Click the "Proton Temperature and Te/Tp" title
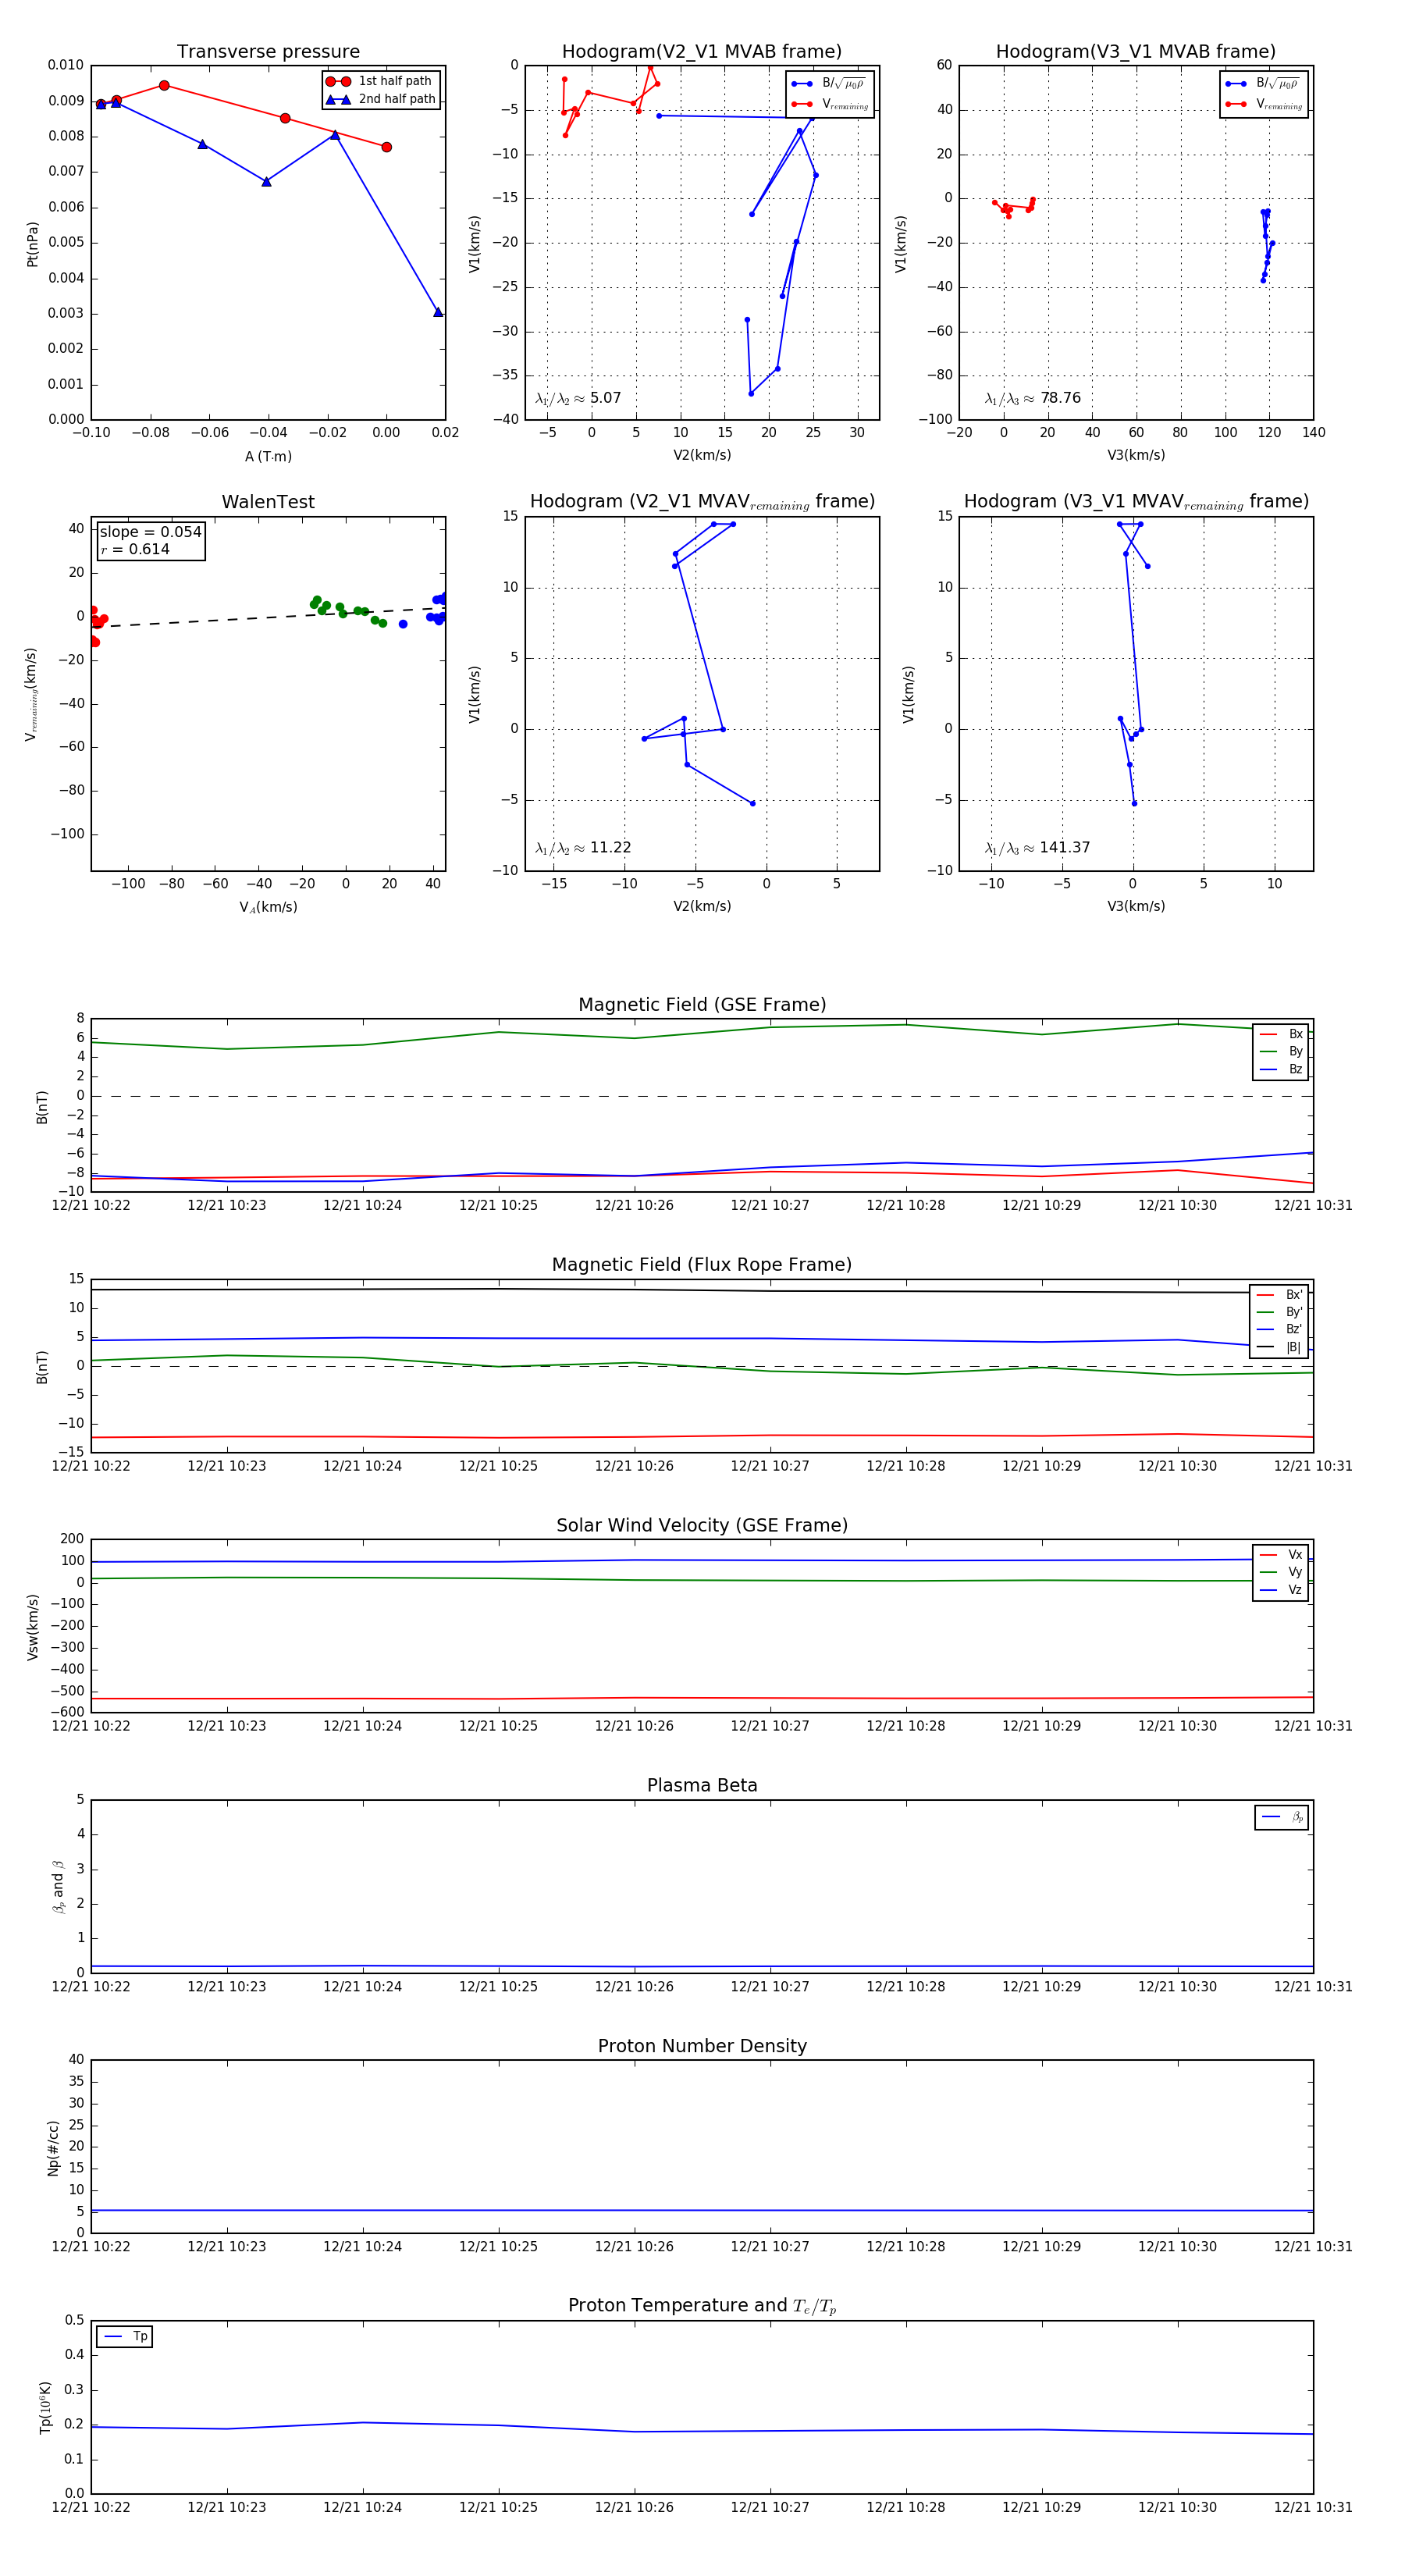 (702, 2306)
